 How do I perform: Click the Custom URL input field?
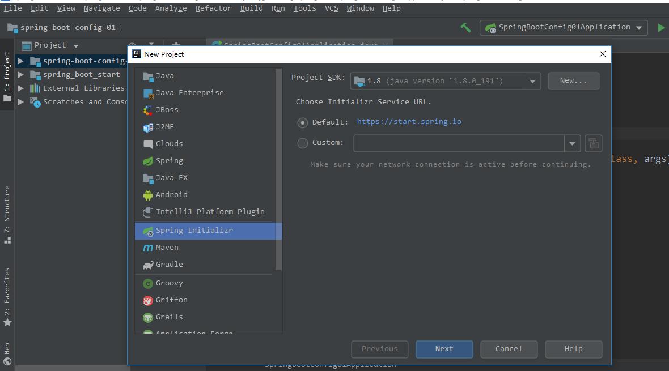[459, 144]
